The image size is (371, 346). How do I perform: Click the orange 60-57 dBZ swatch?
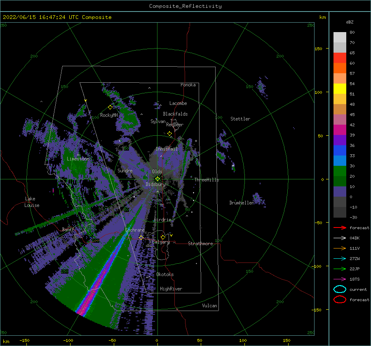tap(340, 68)
